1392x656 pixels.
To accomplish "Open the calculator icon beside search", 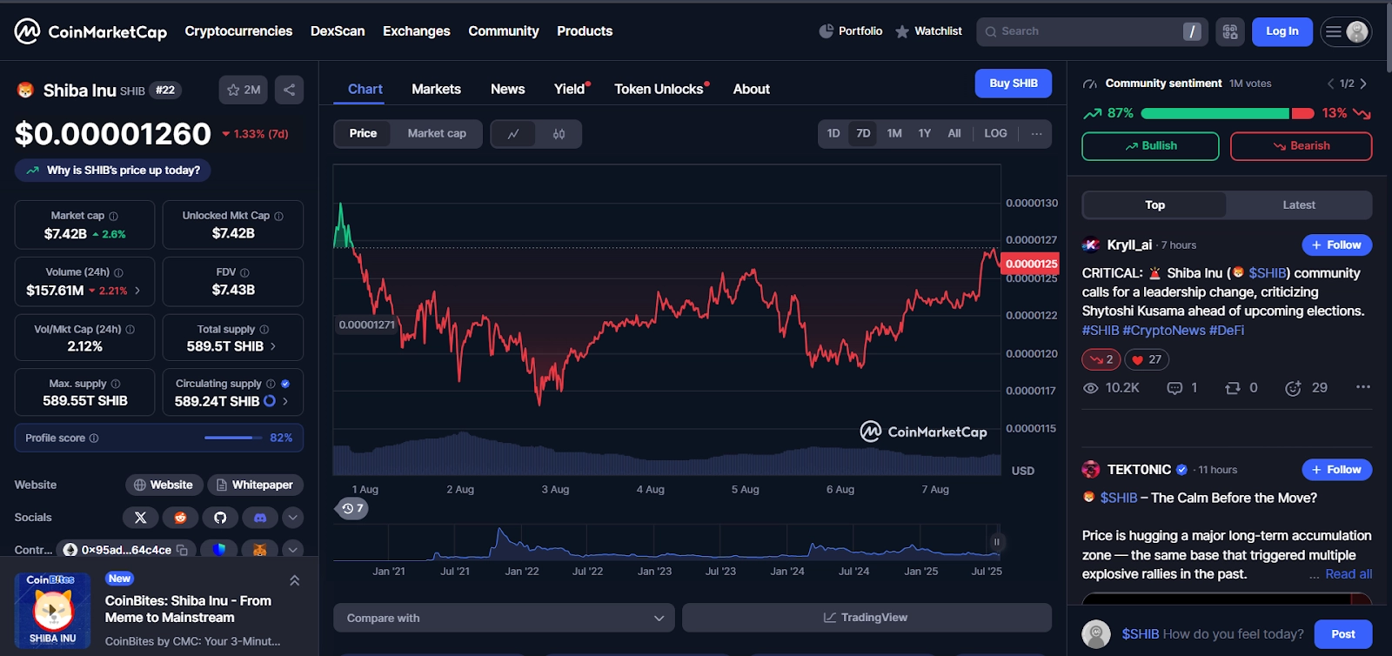I will point(1230,31).
